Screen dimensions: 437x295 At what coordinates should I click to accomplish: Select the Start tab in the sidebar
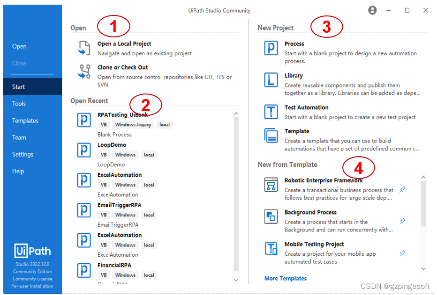coord(33,86)
